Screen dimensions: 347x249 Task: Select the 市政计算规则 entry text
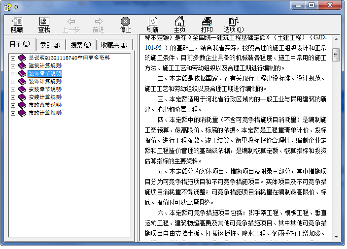(x=45, y=113)
